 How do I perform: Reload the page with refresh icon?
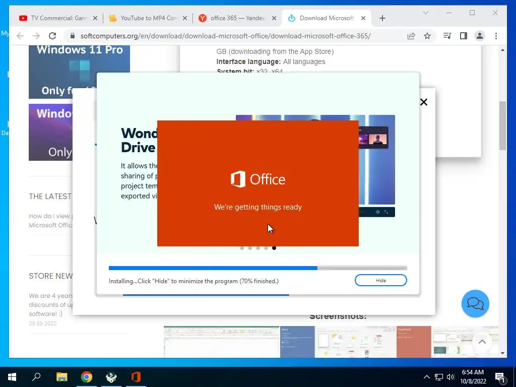point(52,36)
